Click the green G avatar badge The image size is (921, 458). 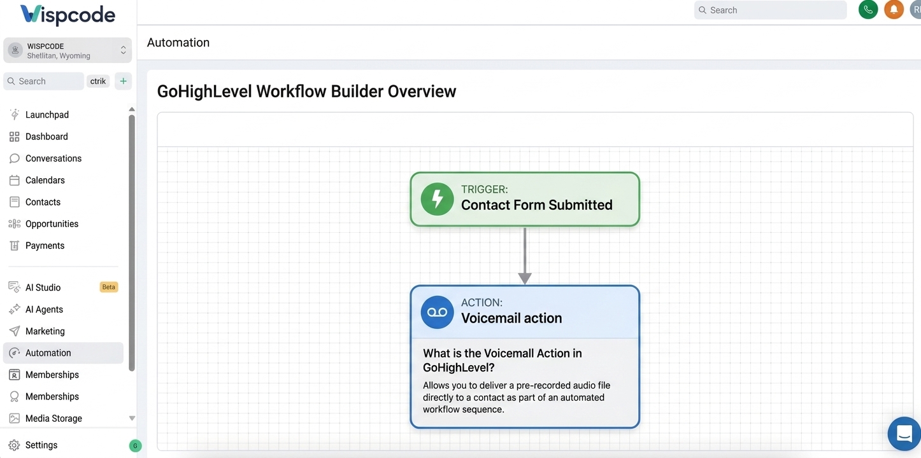click(x=135, y=446)
